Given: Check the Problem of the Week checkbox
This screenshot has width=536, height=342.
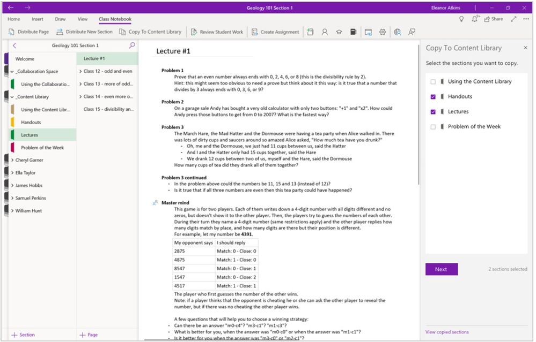Looking at the screenshot, I should [433, 127].
